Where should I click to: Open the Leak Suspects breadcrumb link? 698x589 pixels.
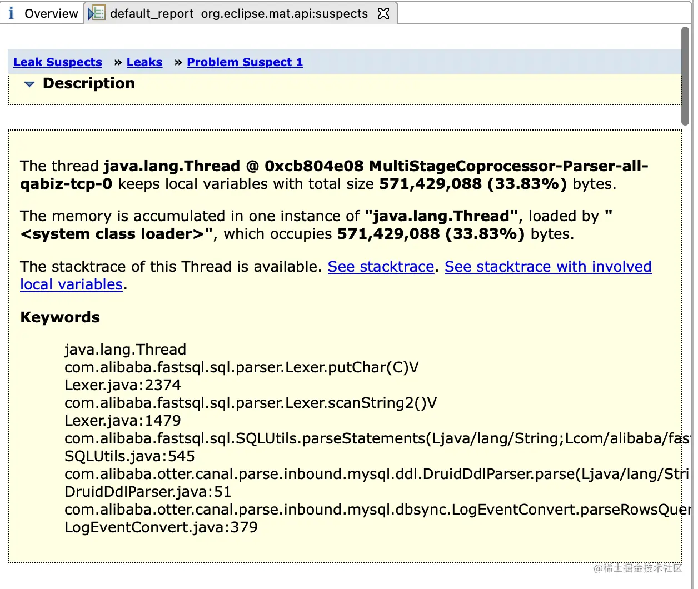58,62
